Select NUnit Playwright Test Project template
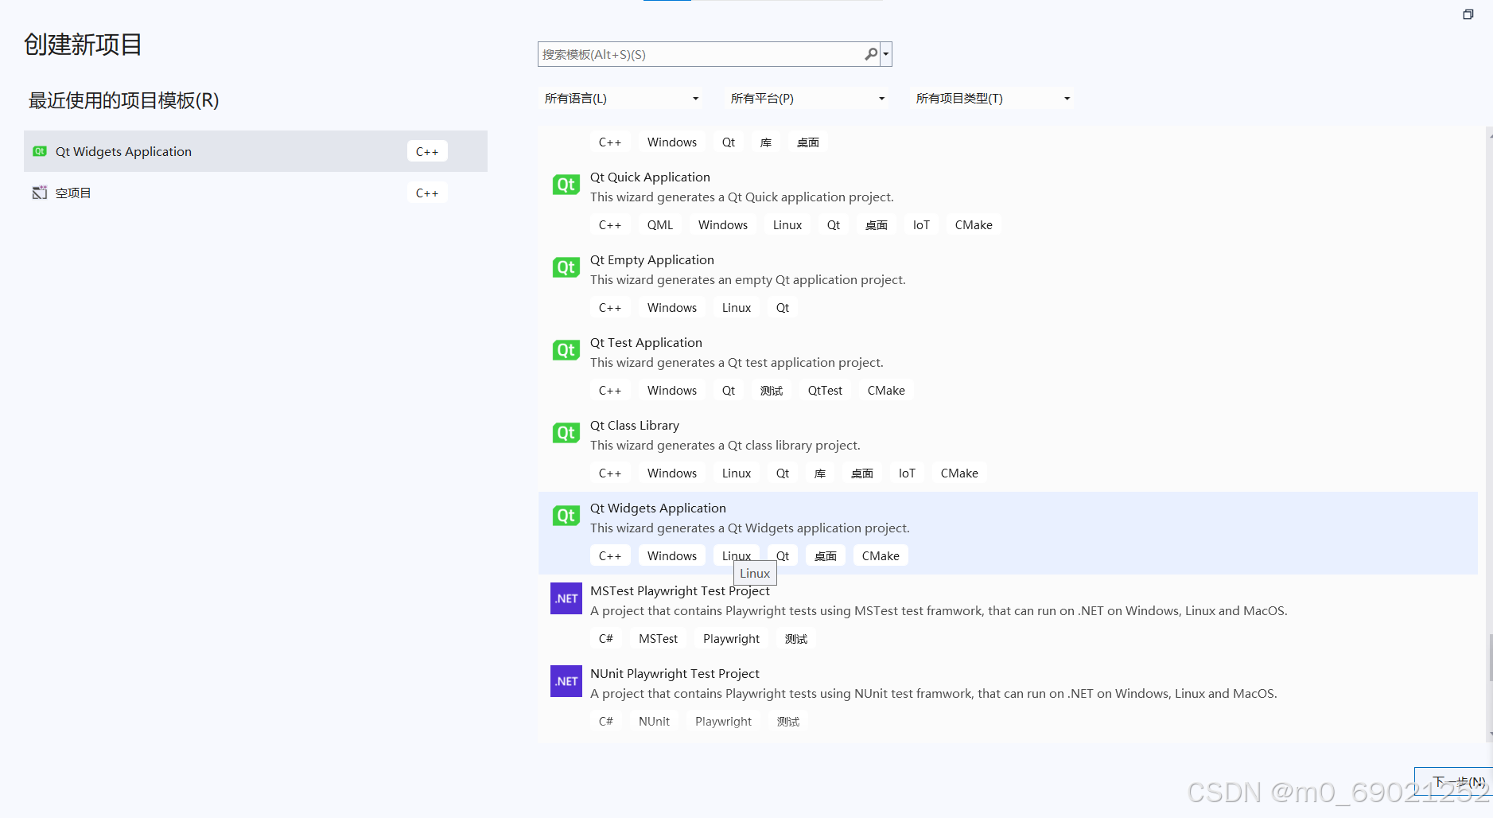Image resolution: width=1493 pixels, height=818 pixels. point(675,673)
